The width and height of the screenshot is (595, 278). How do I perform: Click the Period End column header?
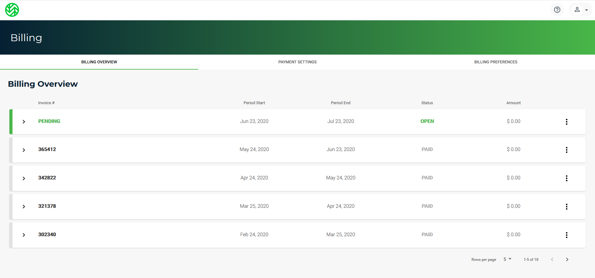point(340,103)
